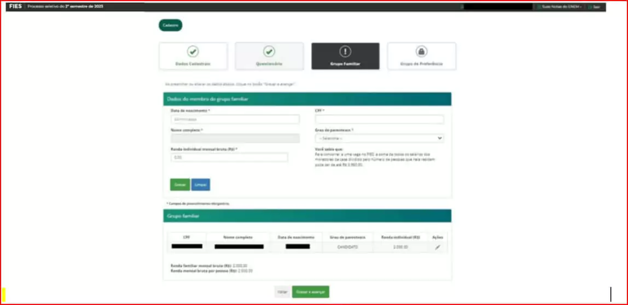The width and height of the screenshot is (628, 305).
Task: Focus the Renda individual mensal bruta field
Action: click(229, 158)
